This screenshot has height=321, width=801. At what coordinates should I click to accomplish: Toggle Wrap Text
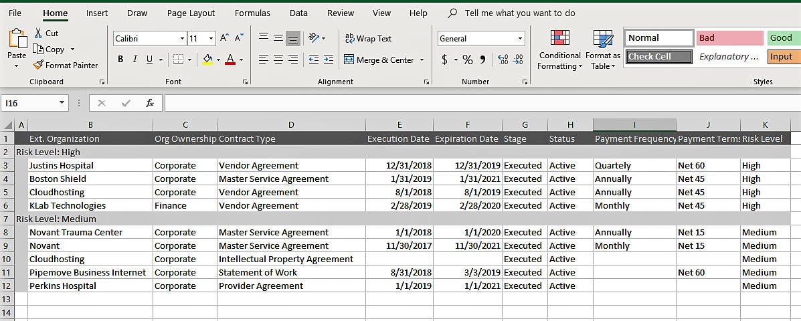(368, 38)
